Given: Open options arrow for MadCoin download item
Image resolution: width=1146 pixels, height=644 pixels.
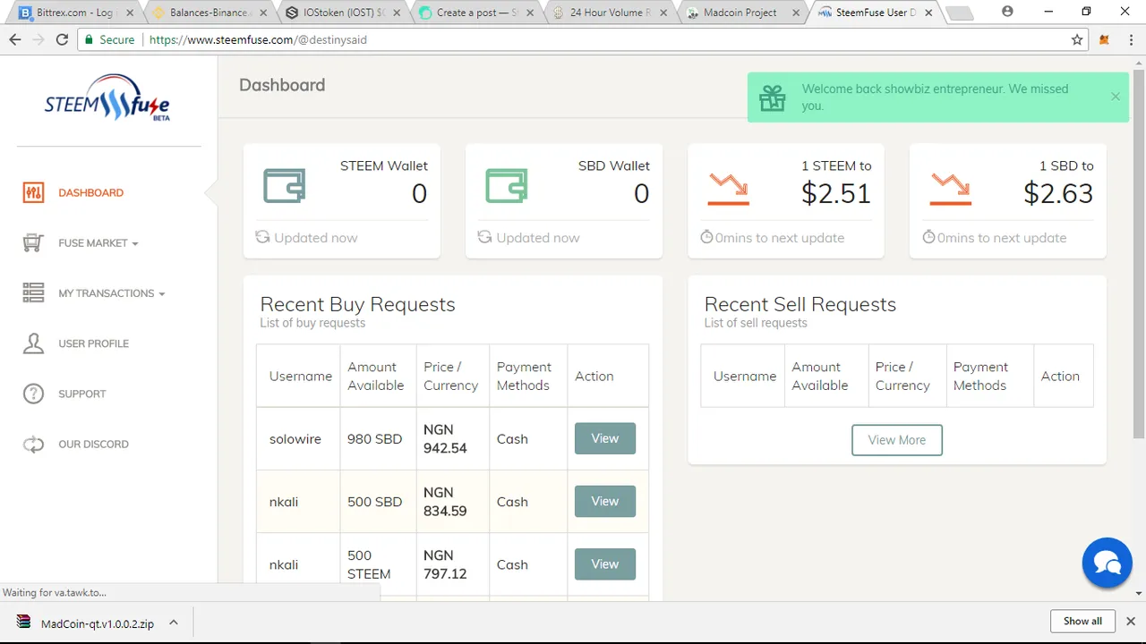Looking at the screenshot, I should tap(174, 623).
